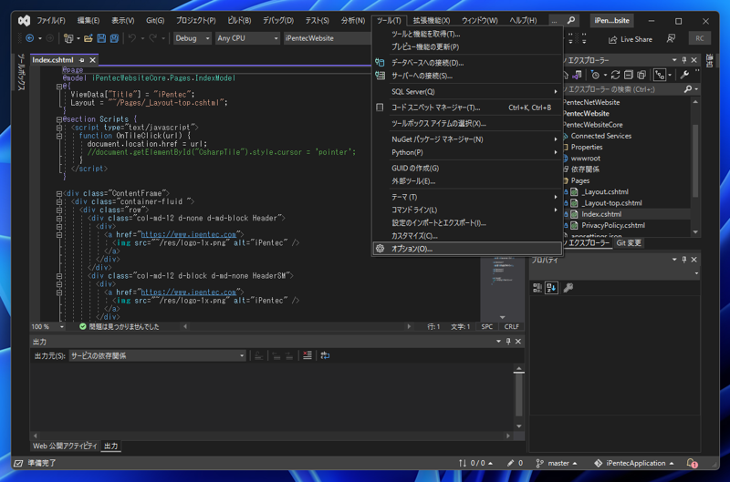Click the Undo arrow icon
This screenshot has width=730, height=482.
(x=132, y=38)
